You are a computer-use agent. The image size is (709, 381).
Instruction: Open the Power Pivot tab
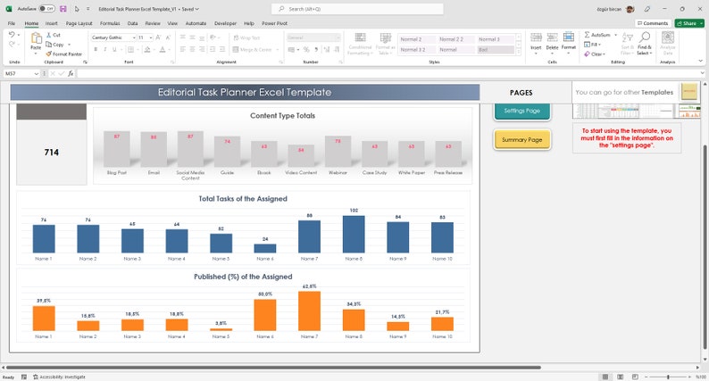(274, 23)
